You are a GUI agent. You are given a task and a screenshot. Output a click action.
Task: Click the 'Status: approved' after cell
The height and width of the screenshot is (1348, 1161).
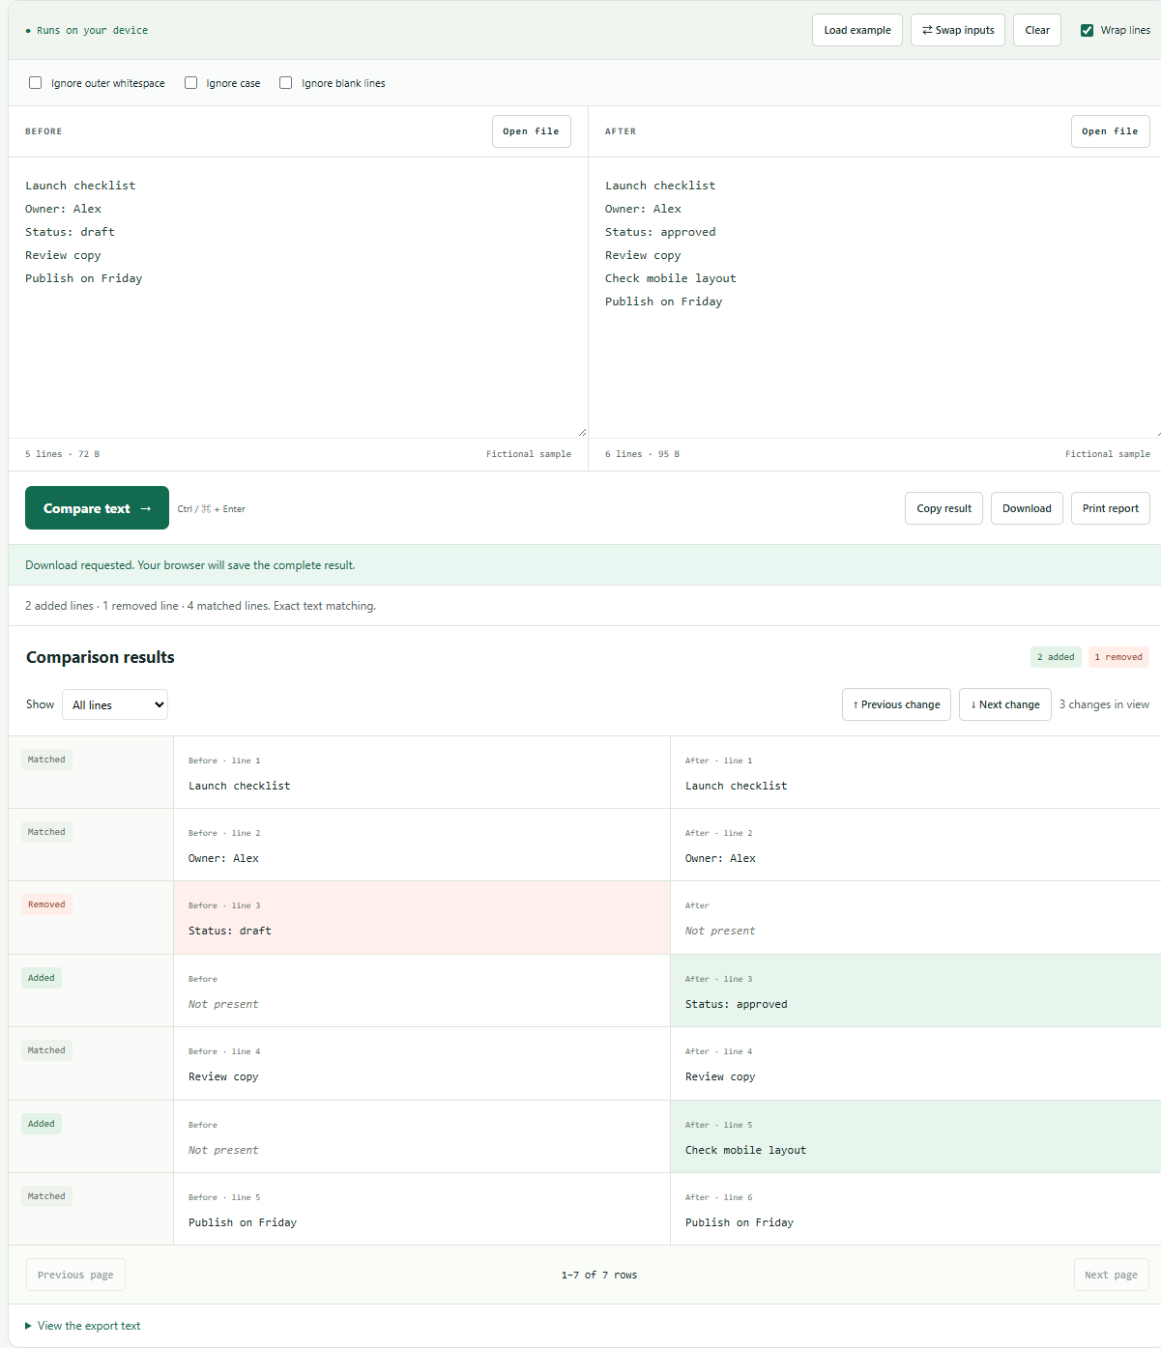click(915, 990)
